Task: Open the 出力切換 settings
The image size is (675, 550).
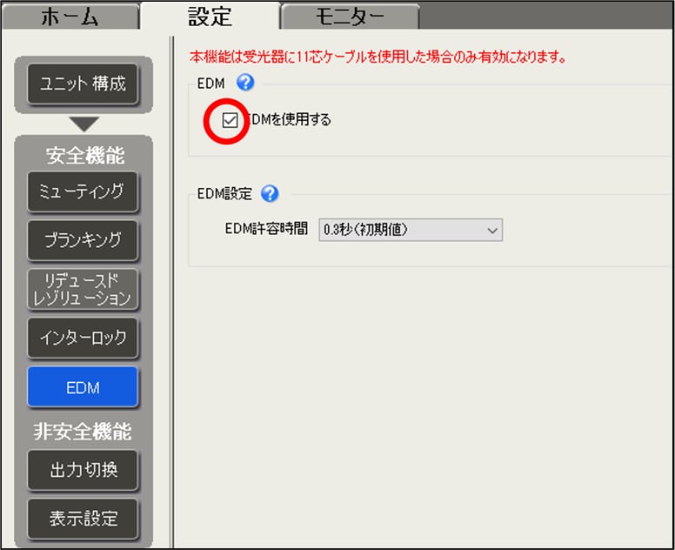Action: point(83,471)
